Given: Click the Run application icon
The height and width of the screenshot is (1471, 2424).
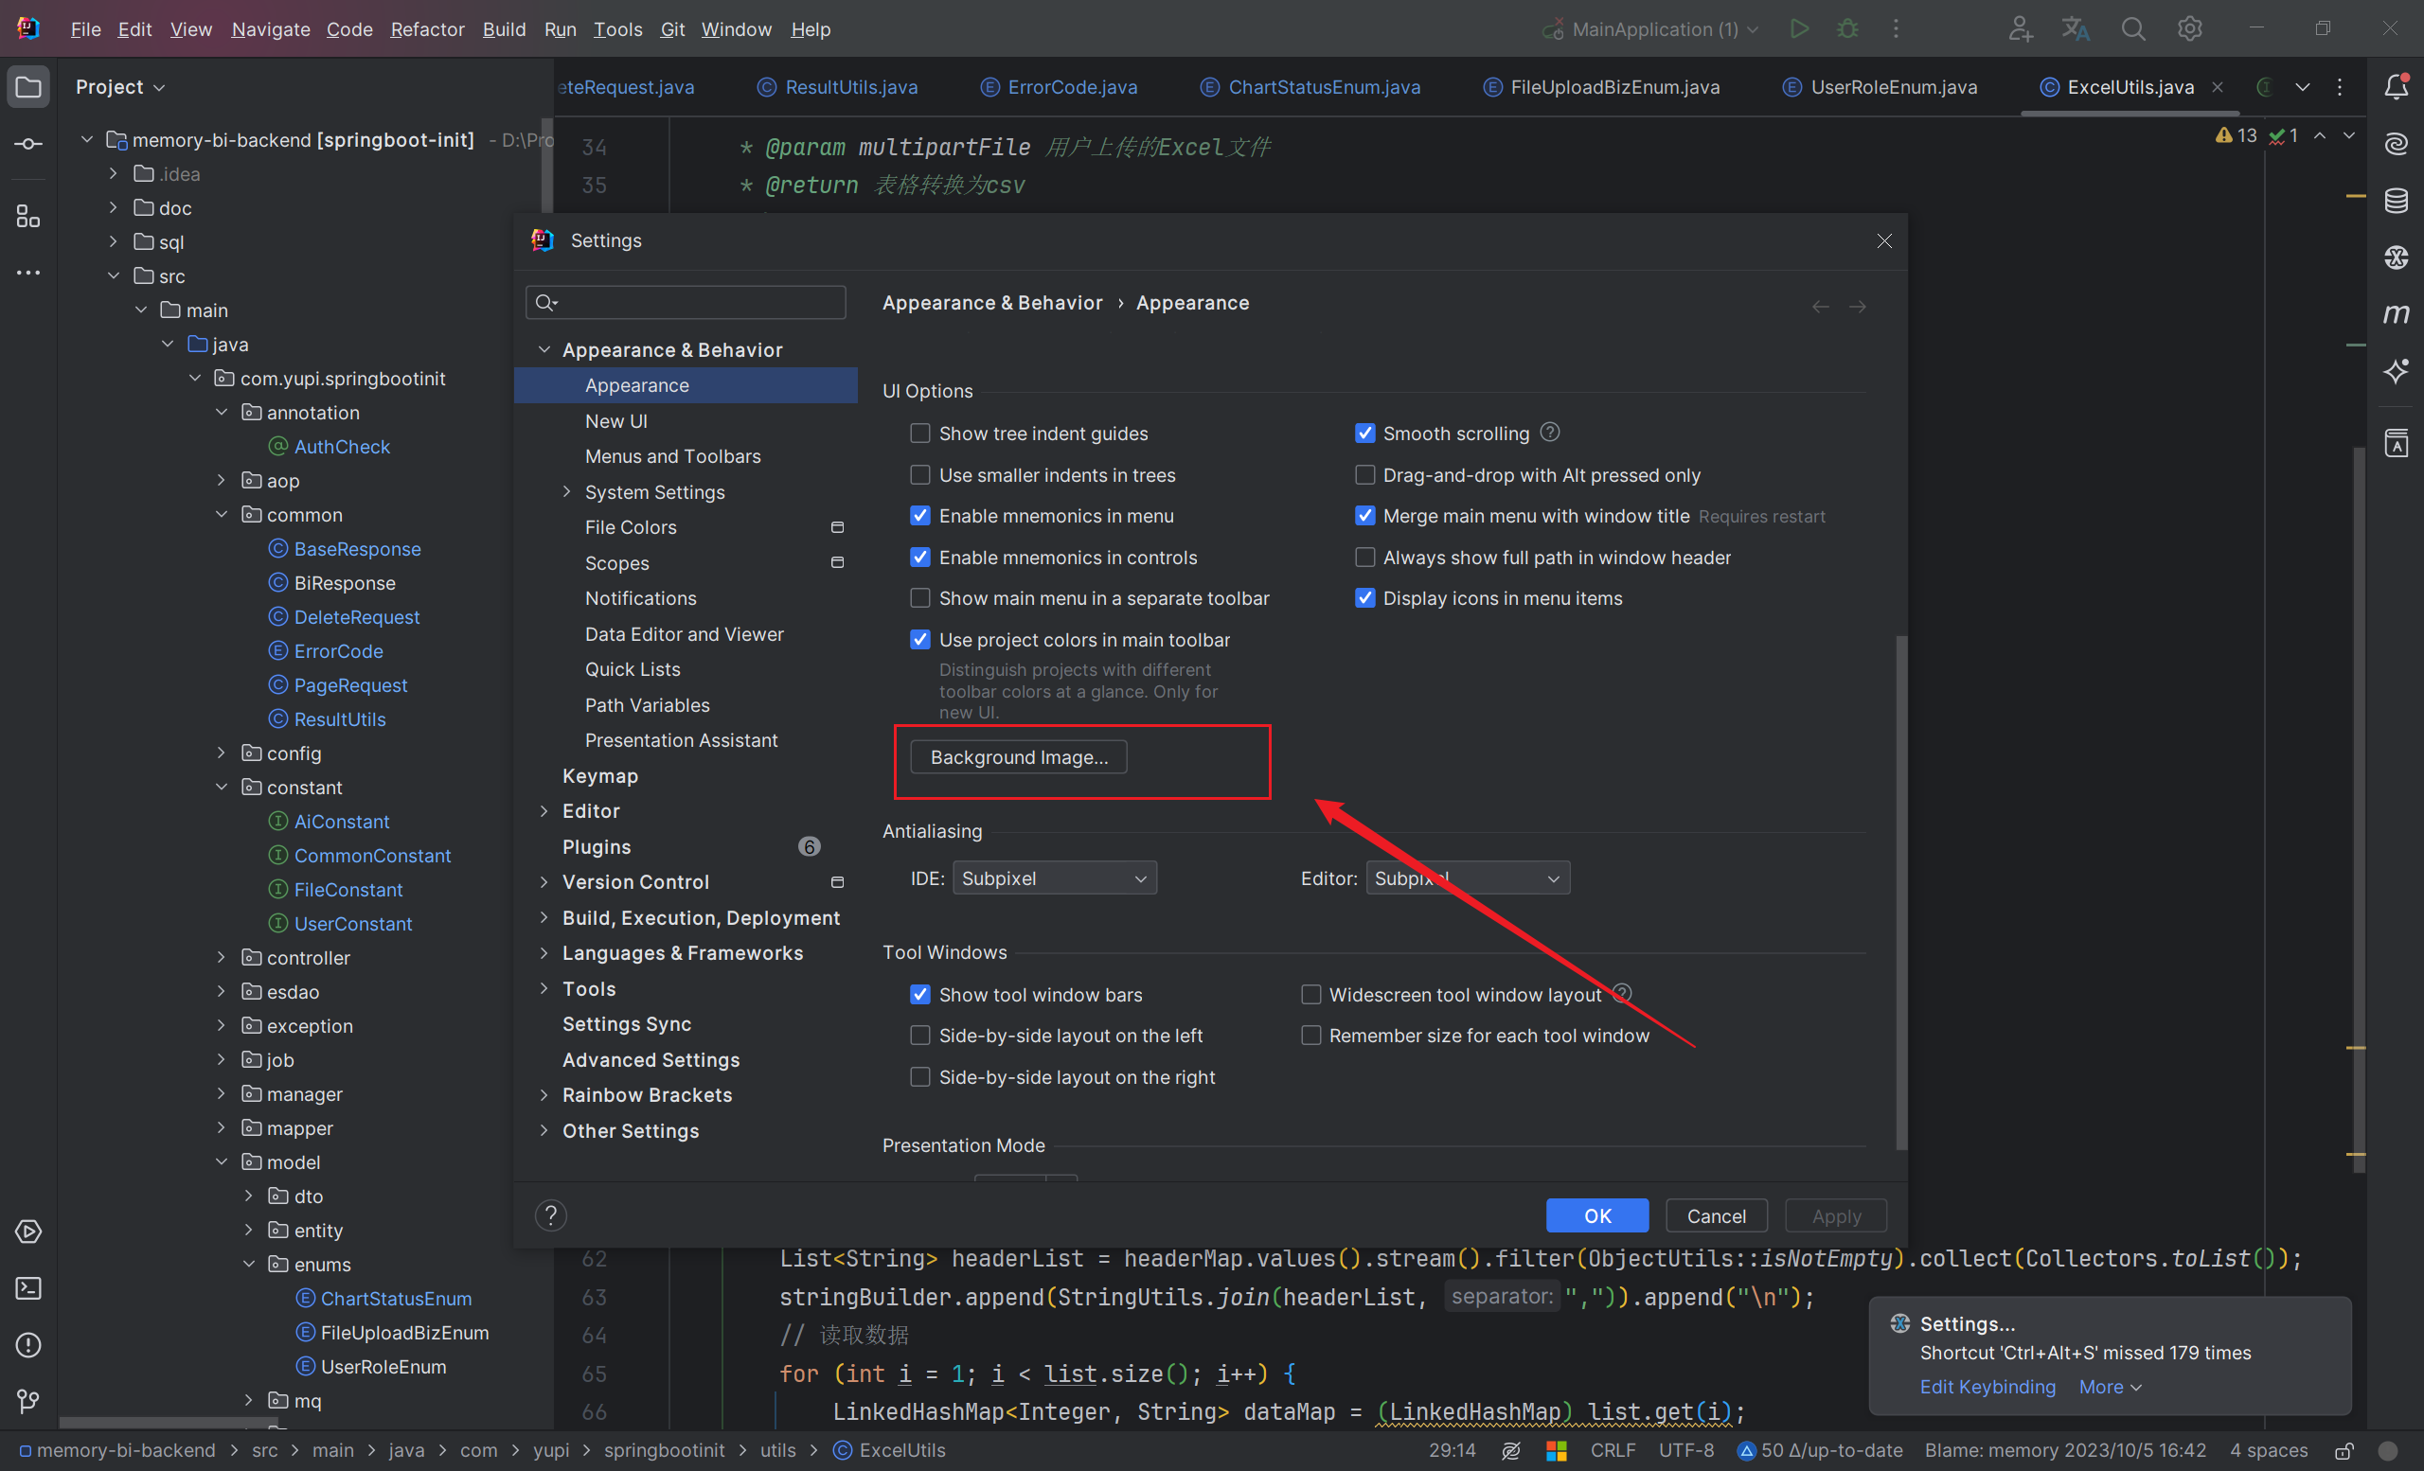Looking at the screenshot, I should click(x=1801, y=27).
